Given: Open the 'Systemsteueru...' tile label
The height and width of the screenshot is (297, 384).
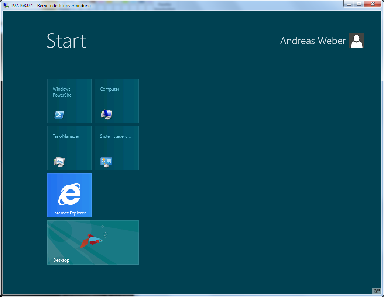Looking at the screenshot, I should (x=115, y=136).
